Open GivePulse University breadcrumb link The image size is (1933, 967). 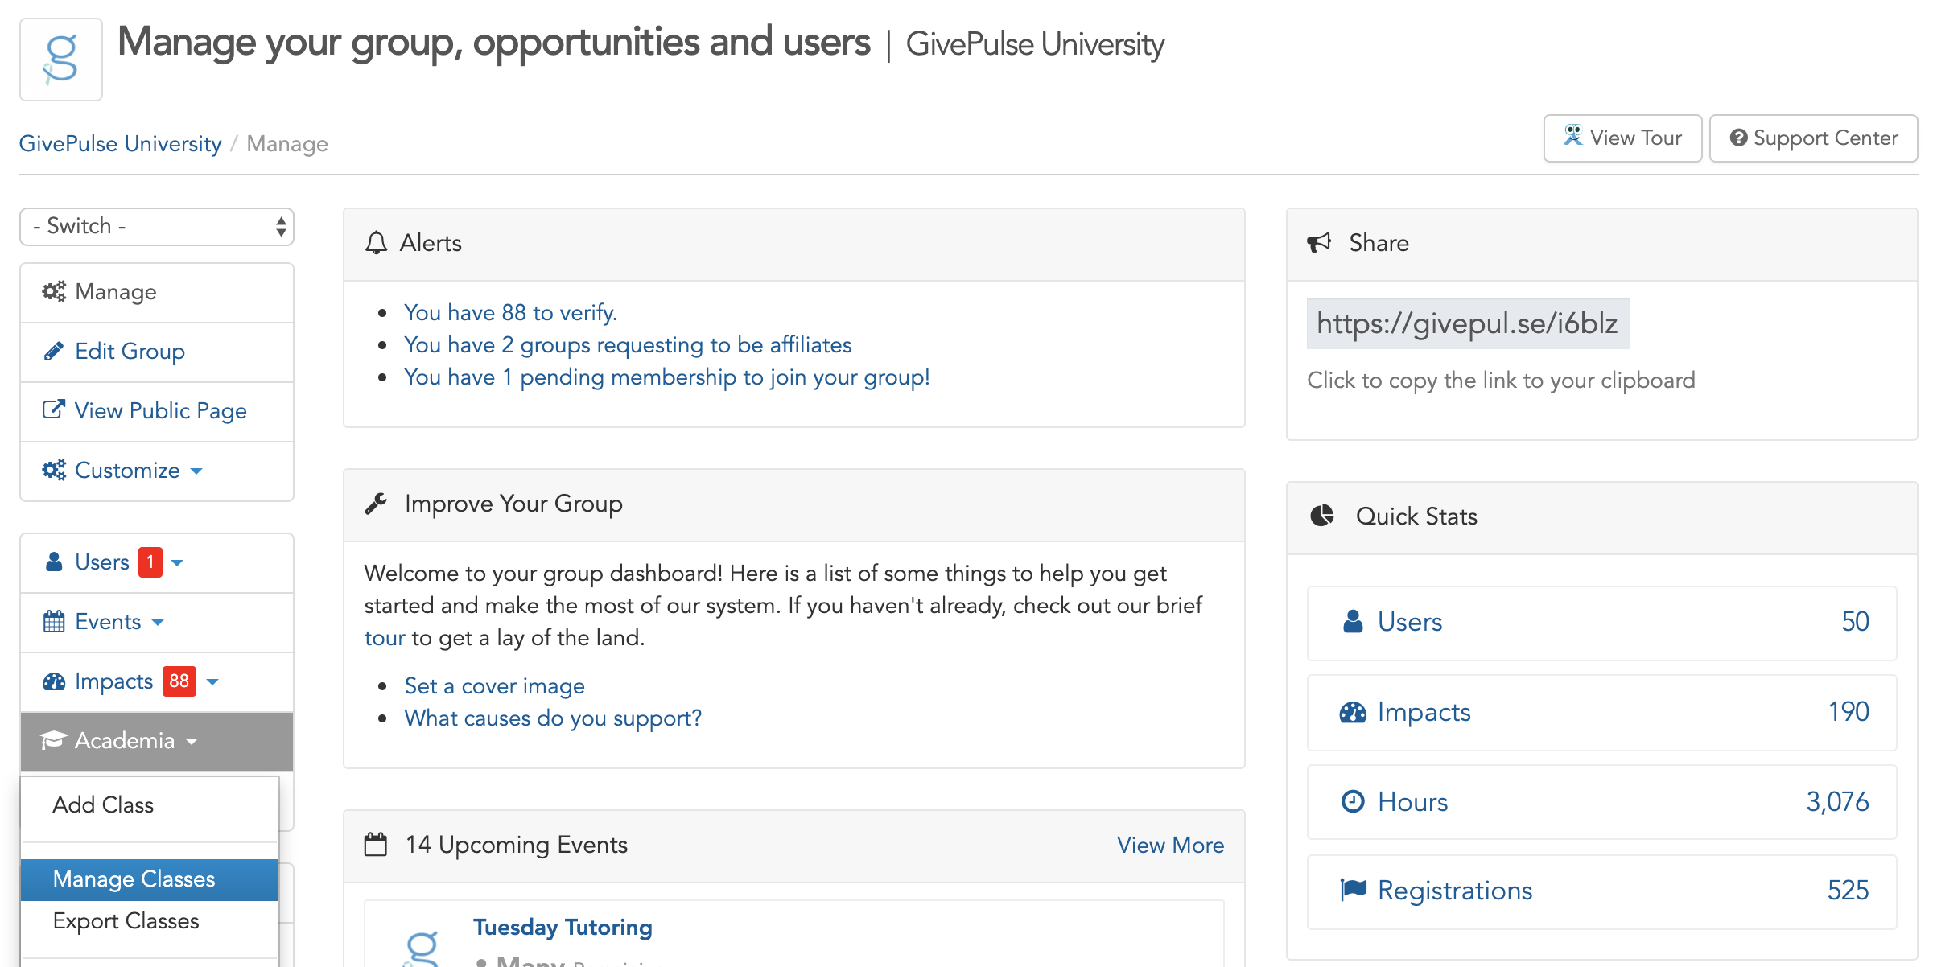click(x=120, y=143)
